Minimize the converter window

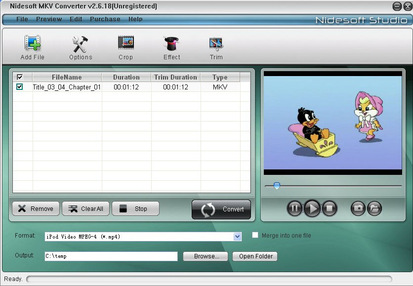(397, 6)
